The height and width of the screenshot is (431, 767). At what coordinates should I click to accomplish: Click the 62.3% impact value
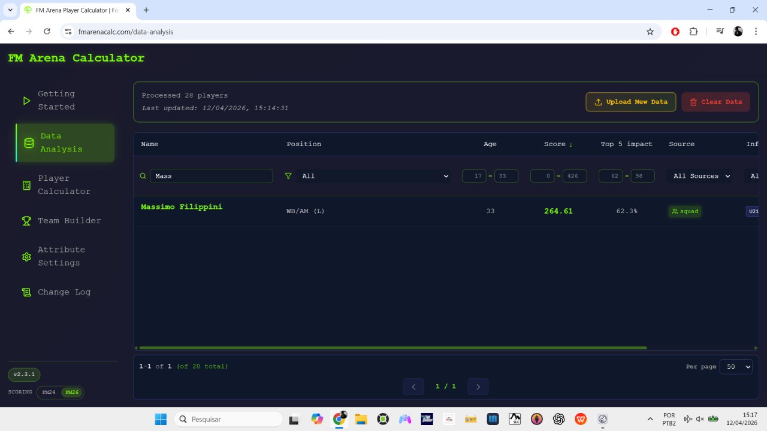pyautogui.click(x=627, y=211)
